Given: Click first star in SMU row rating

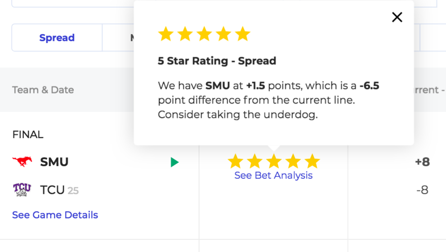Looking at the screenshot, I should tap(236, 161).
